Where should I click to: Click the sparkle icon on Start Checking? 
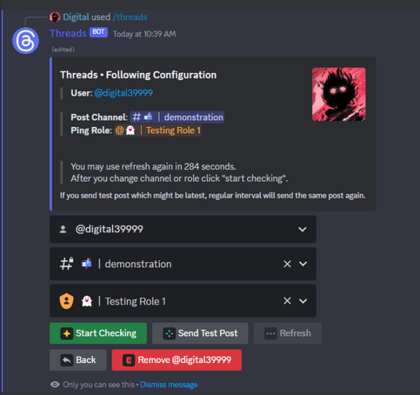pos(67,334)
